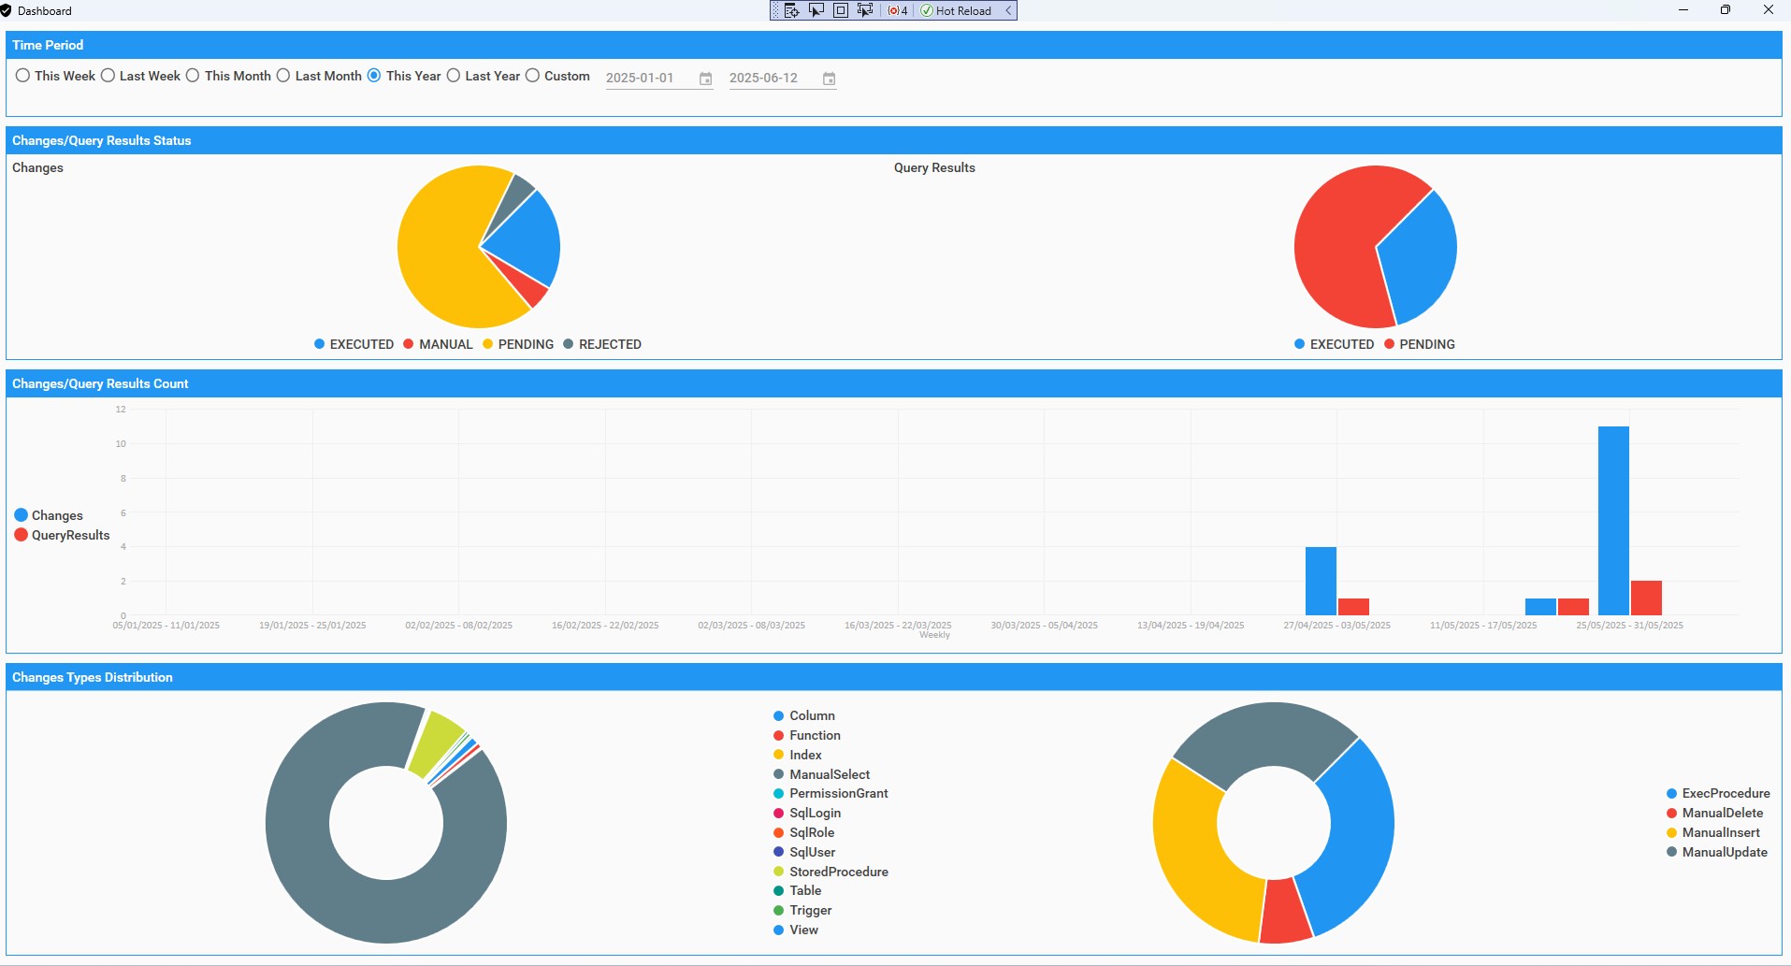Choose the Last Month time period
Image resolution: width=1791 pixels, height=966 pixels.
click(283, 76)
